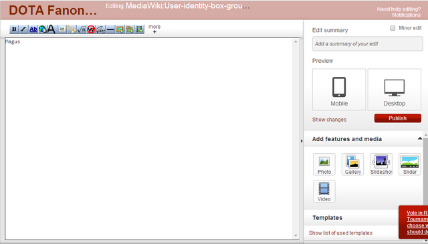The height and width of the screenshot is (244, 428).
Task: Click inside the wikitext editing area
Action: tap(148, 138)
